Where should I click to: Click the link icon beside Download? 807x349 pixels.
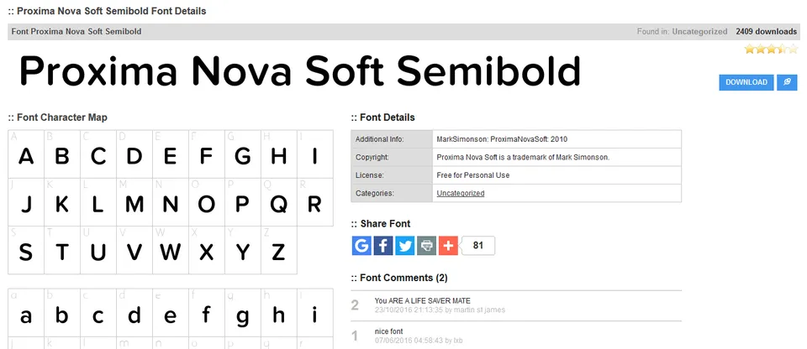787,82
